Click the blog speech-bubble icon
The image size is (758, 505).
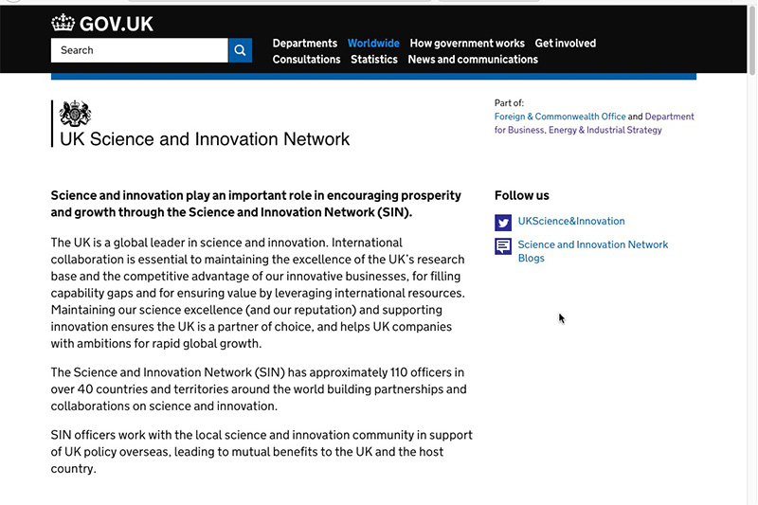click(503, 246)
